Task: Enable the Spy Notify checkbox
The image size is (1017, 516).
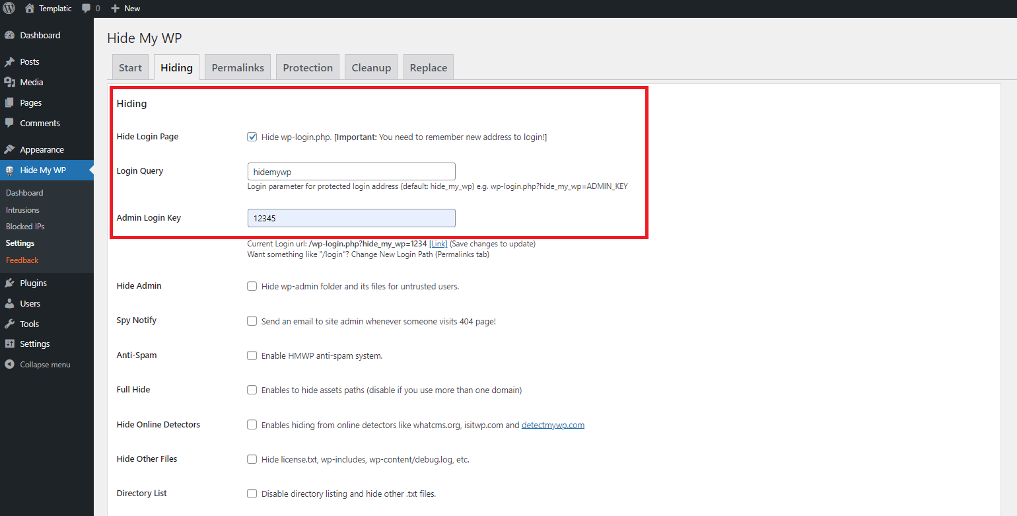Action: pyautogui.click(x=252, y=320)
